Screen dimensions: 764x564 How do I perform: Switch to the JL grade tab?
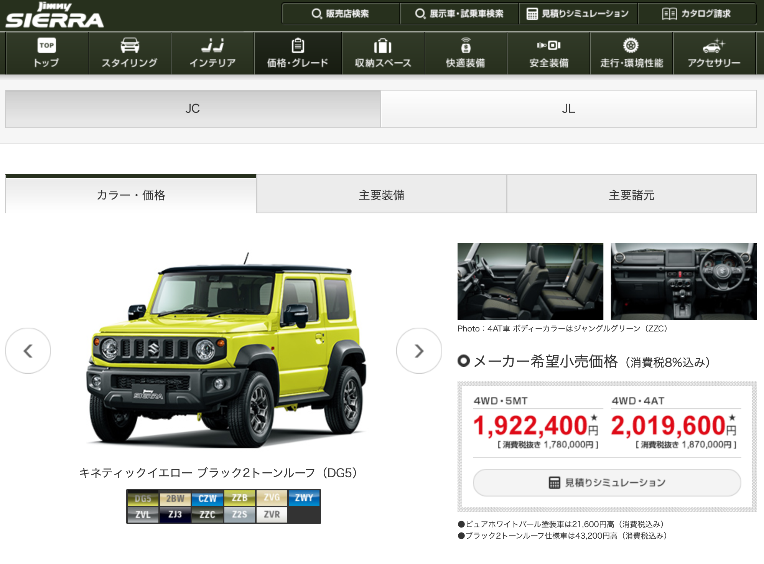pos(568,109)
